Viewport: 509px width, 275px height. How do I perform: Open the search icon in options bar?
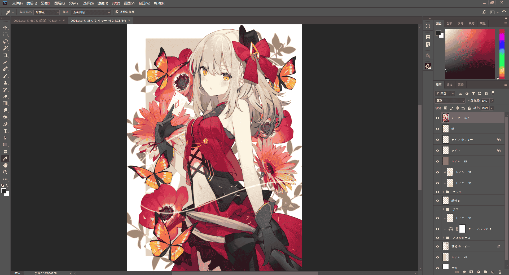[x=484, y=12]
